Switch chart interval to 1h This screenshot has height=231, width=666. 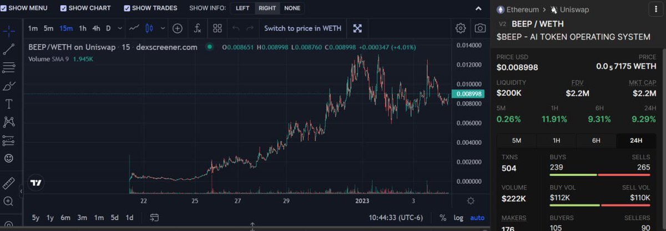click(83, 28)
